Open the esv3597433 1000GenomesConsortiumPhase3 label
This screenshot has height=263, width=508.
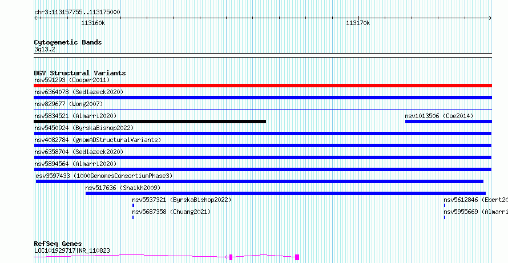click(x=104, y=176)
